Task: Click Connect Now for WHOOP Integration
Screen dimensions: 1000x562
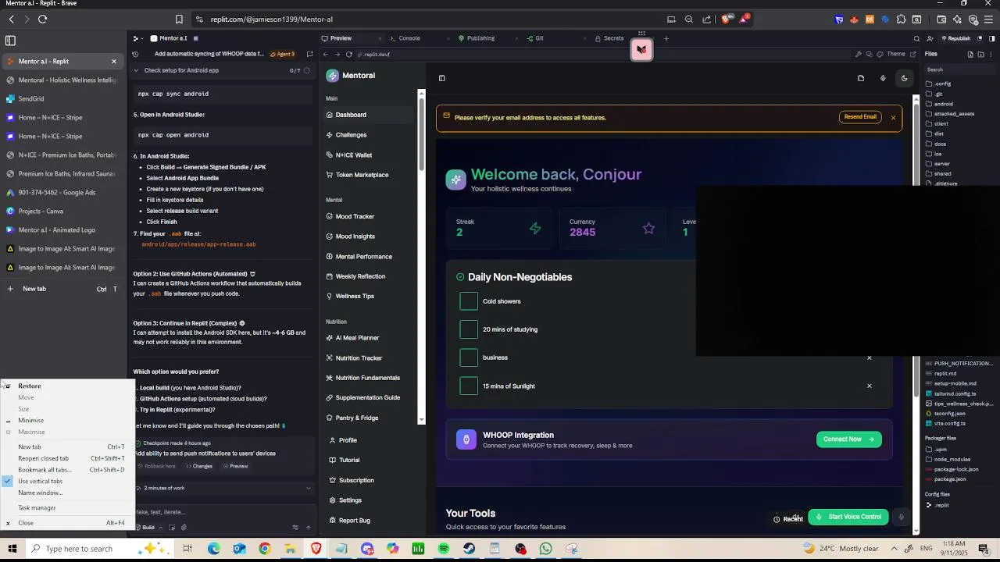Action: pos(848,439)
